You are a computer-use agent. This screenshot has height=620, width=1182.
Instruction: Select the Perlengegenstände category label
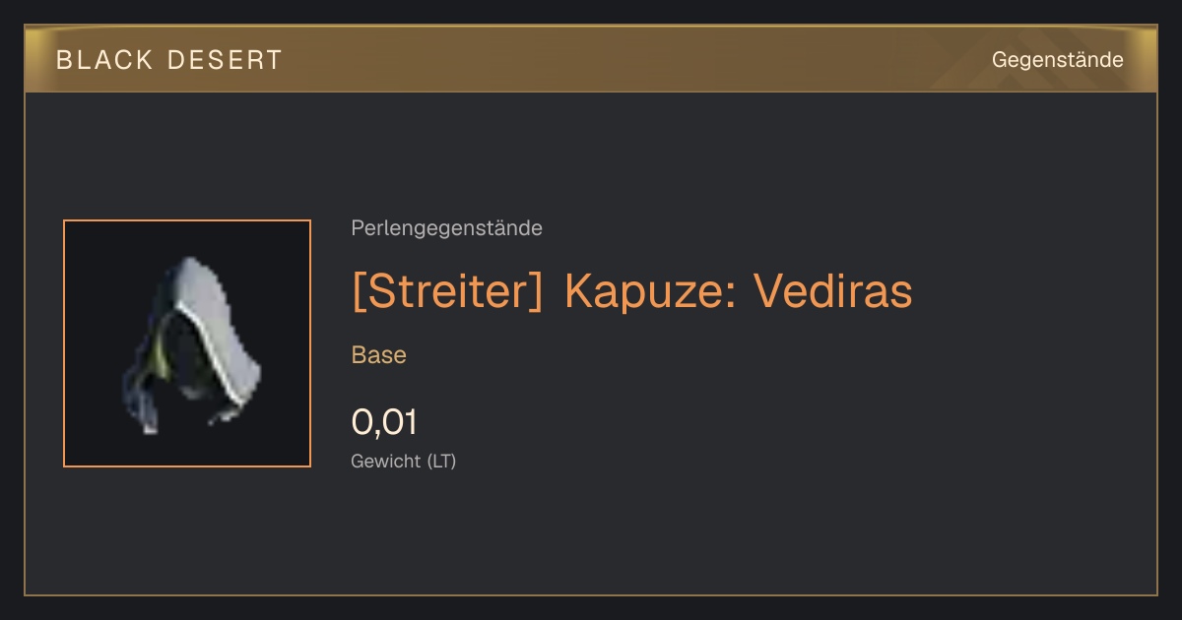coord(446,228)
